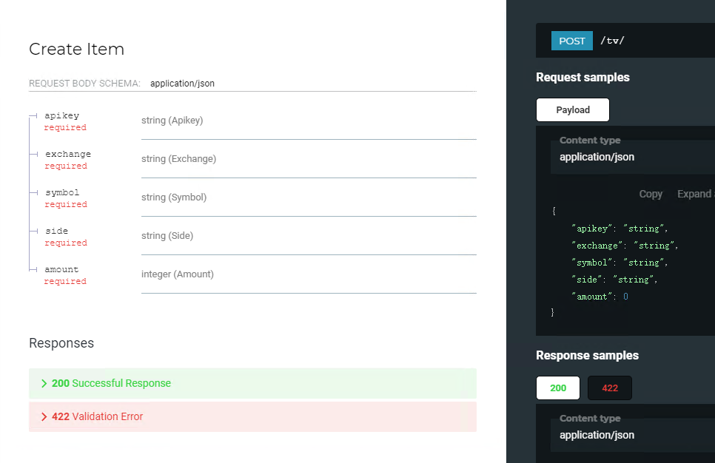The image size is (715, 463).
Task: Open the request Content type application/json field
Action: tap(633, 157)
